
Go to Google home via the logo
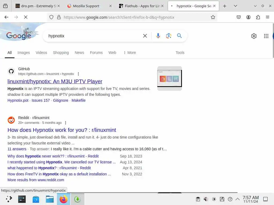pos(19,36)
